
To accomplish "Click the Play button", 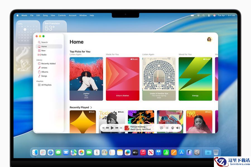I will [x=112, y=128].
